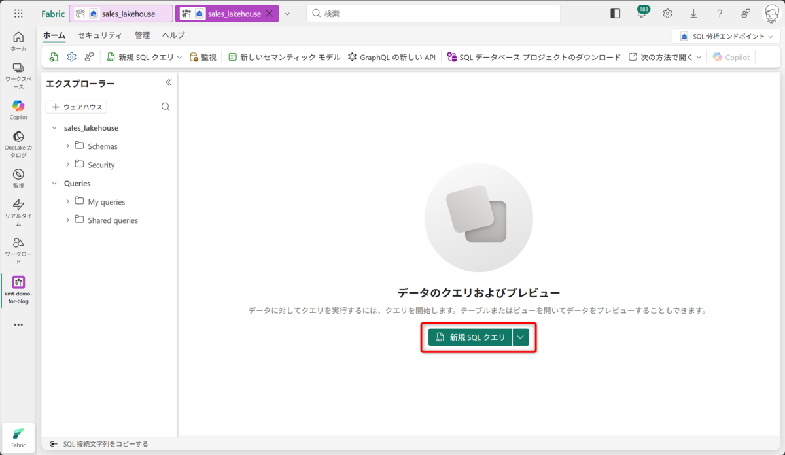Image resolution: width=785 pixels, height=455 pixels.
Task: Click the green 新規 SQL クエリ center button
Action: click(470, 337)
